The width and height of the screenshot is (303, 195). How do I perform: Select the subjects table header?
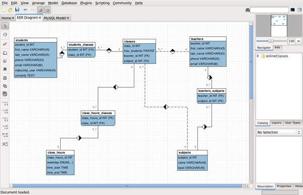pyautogui.click(x=192, y=153)
